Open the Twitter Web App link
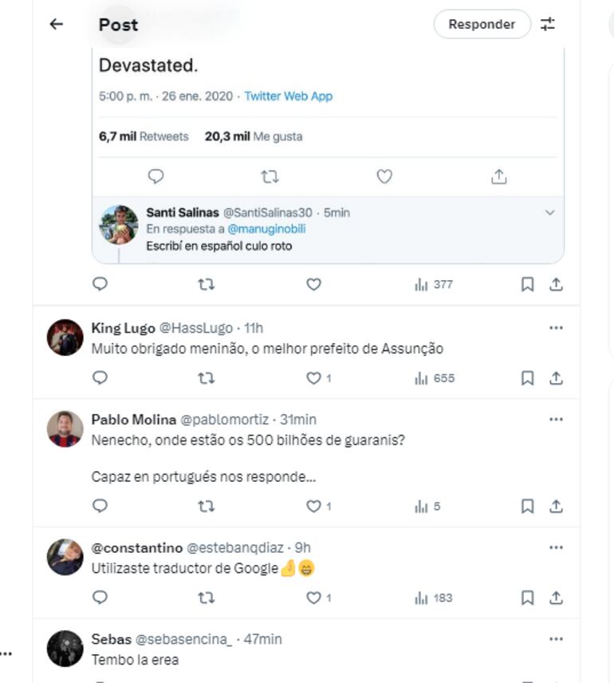The height and width of the screenshot is (683, 614). tap(288, 96)
